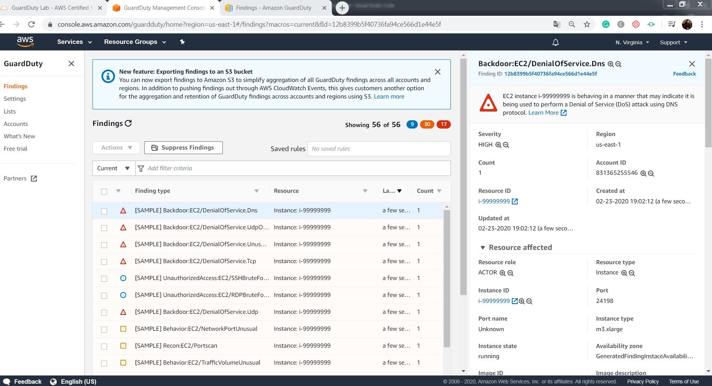This screenshot has width=712, height=386.
Task: Click the Suppress Findings button
Action: pyautogui.click(x=183, y=148)
